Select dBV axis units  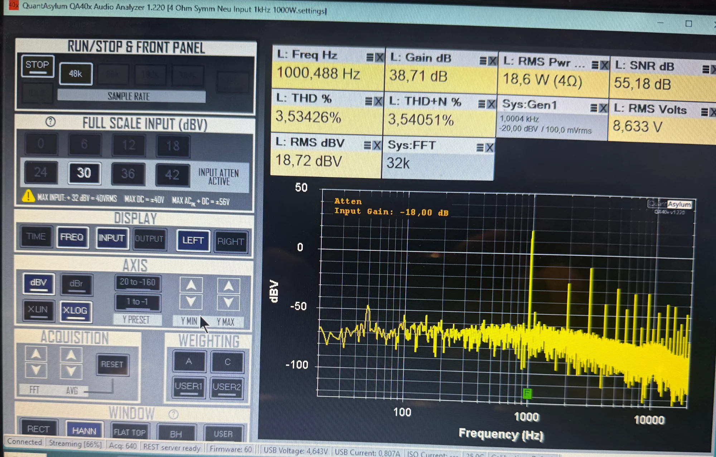pos(39,284)
